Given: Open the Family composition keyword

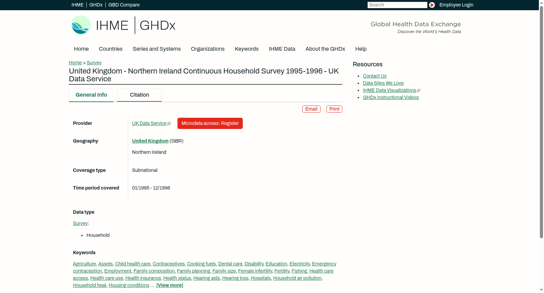Looking at the screenshot, I should click(x=154, y=271).
